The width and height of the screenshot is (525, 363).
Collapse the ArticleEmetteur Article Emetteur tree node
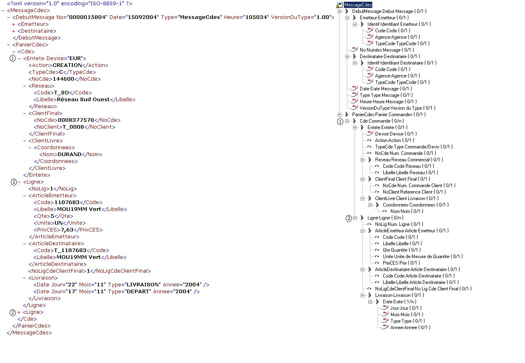(x=363, y=231)
